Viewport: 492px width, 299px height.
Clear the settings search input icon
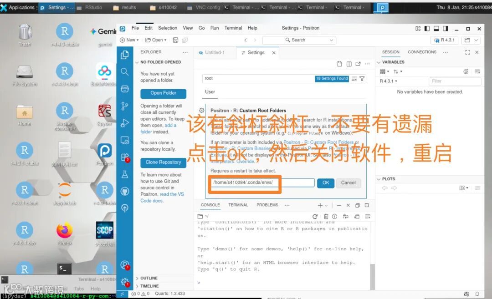click(x=354, y=79)
